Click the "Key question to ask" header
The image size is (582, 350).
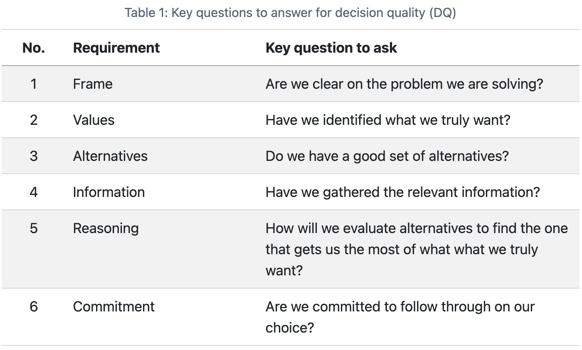coord(331,48)
